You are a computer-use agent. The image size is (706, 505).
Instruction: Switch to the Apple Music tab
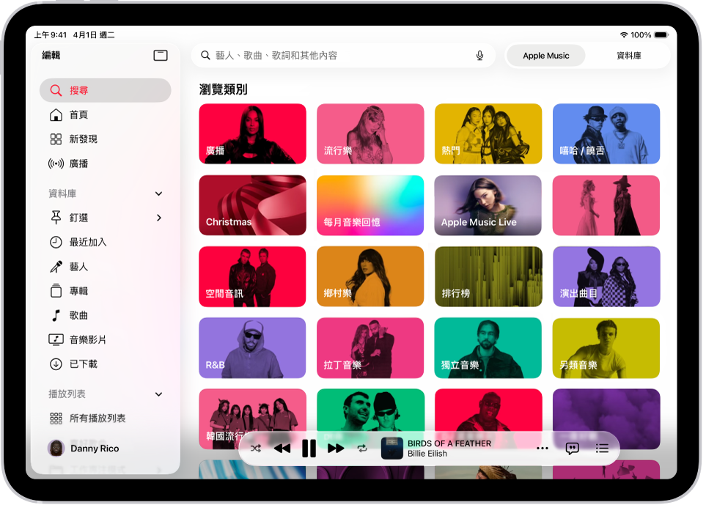(x=545, y=56)
